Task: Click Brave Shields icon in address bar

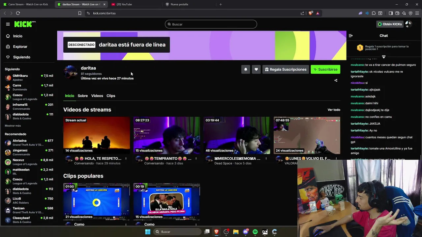Action: 311,13
